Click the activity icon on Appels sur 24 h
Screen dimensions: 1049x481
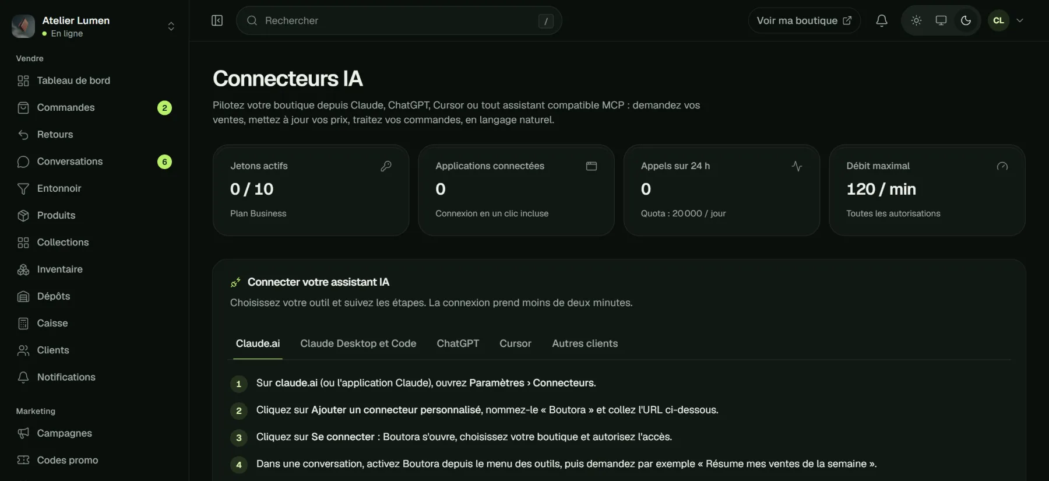click(797, 166)
